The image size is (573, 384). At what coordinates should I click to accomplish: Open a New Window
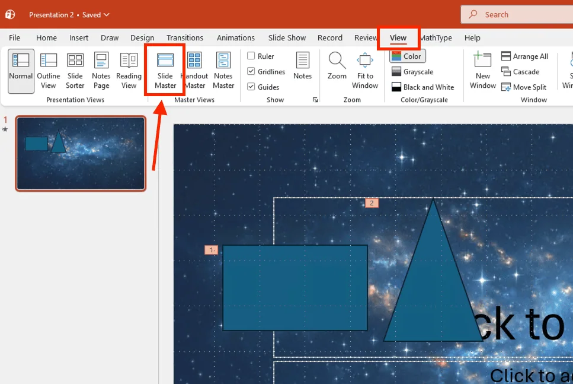coord(483,71)
